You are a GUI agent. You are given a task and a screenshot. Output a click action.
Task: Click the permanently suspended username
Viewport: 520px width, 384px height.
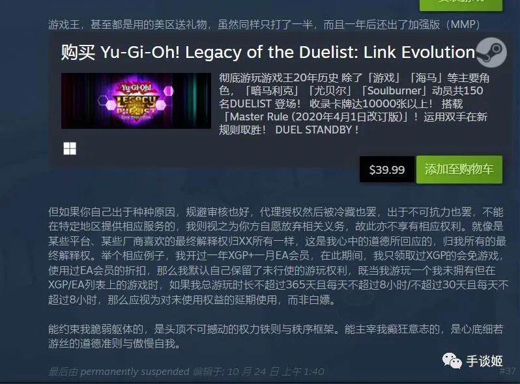(135, 372)
